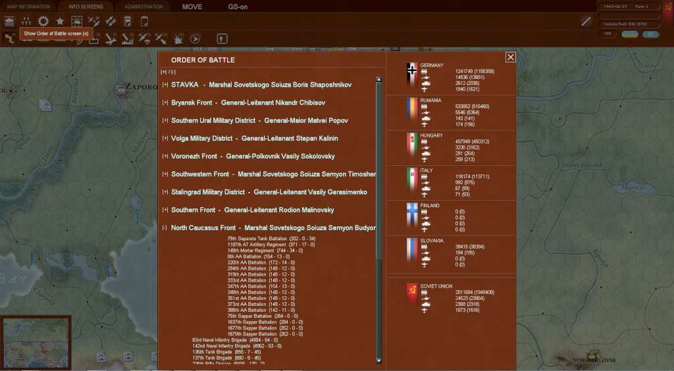Open the Order of Battle toolbar icon
Screen dimensions: 674x371
pos(26,21)
